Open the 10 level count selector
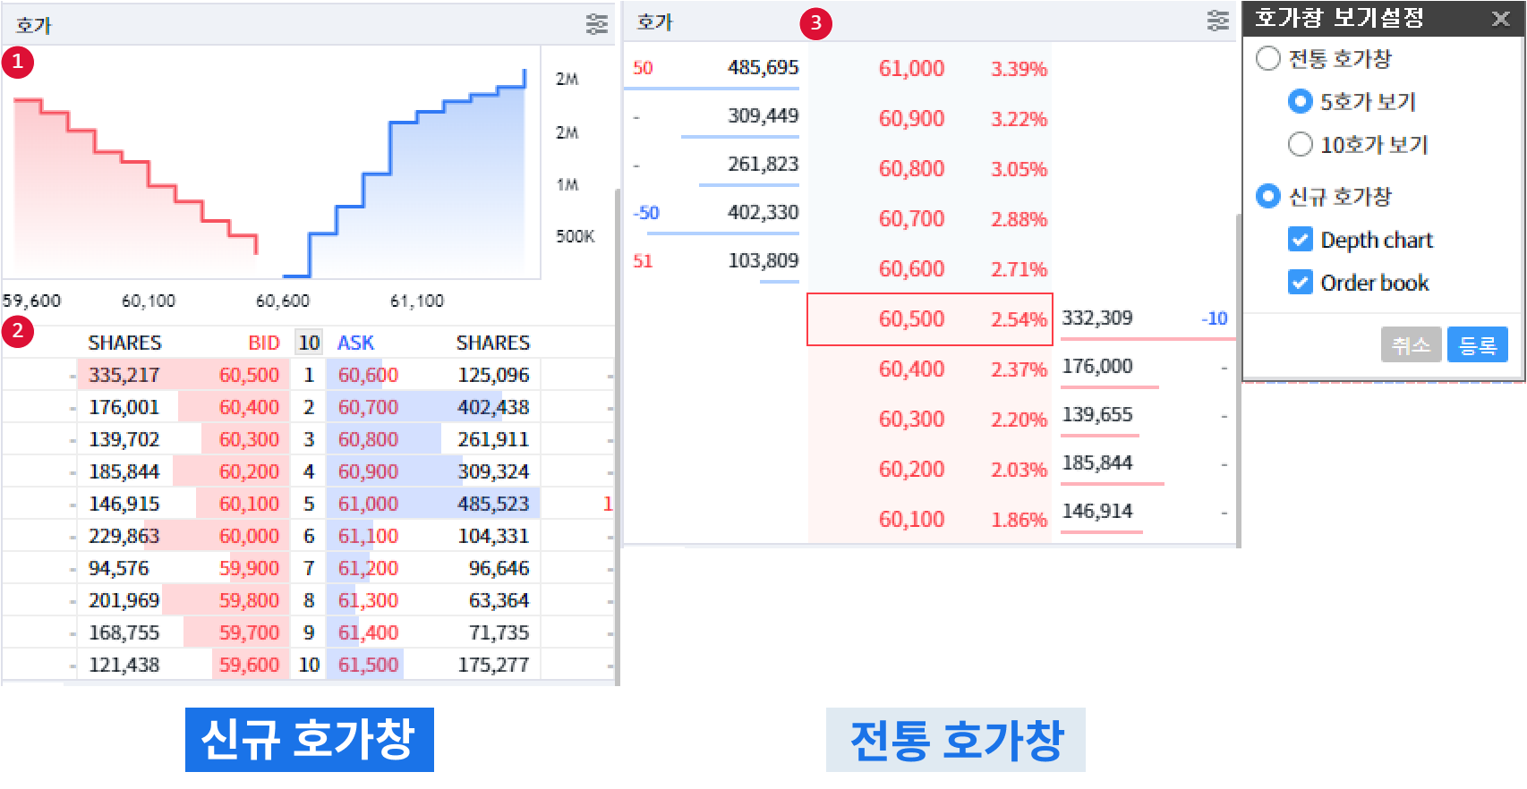This screenshot has height=789, width=1527. tap(309, 343)
